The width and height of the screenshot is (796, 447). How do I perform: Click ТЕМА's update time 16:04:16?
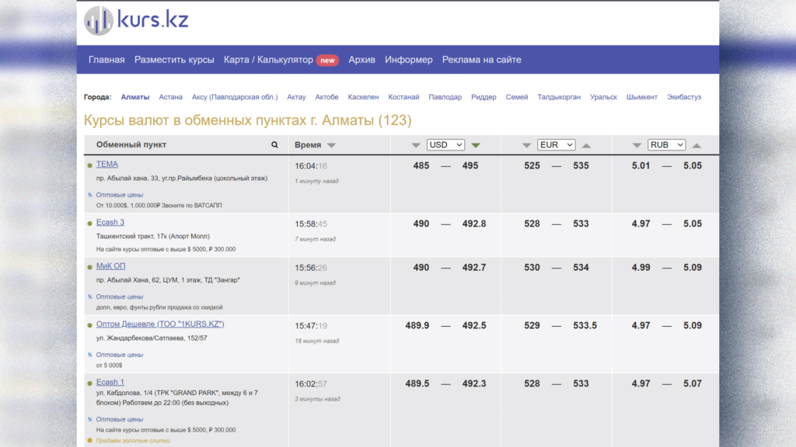pos(311,166)
